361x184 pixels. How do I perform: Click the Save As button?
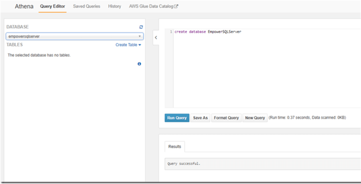click(x=200, y=118)
